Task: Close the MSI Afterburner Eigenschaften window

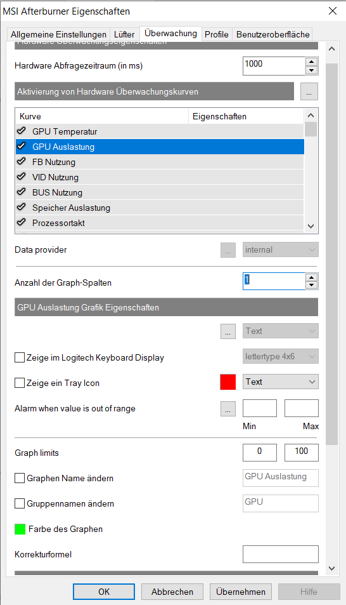Action: (333, 11)
